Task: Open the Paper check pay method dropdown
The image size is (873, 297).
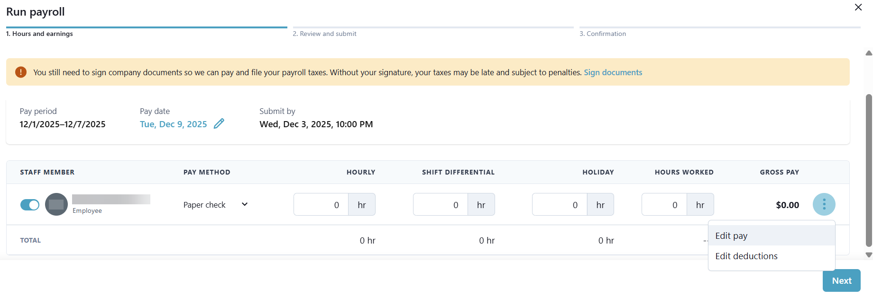Action: 216,205
